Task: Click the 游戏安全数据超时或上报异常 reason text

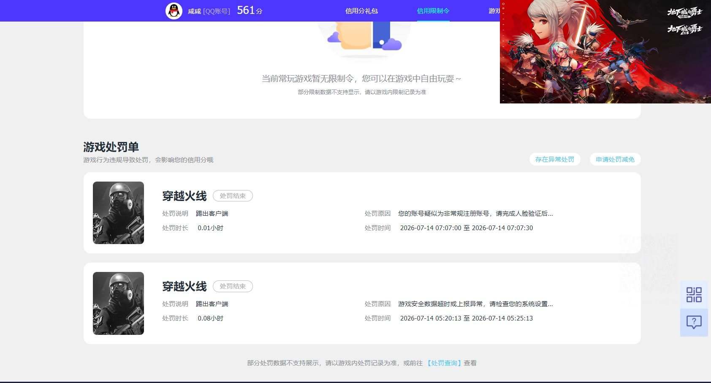Action: [x=475, y=304]
